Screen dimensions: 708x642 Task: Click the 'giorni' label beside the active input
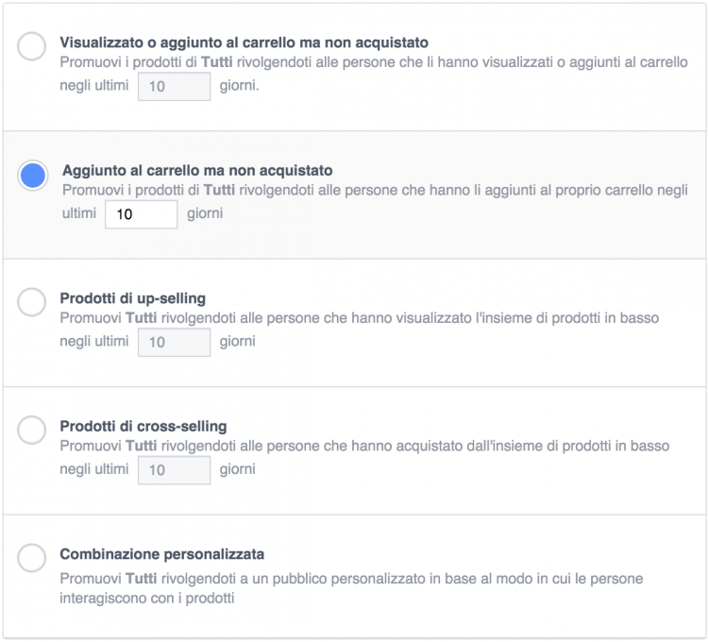click(x=205, y=214)
